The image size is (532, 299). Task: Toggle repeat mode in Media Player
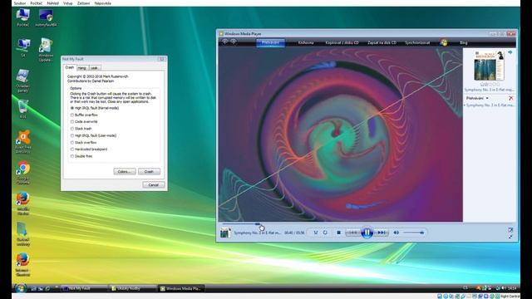[x=325, y=233]
